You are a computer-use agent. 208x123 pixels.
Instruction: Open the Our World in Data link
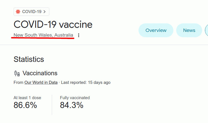(x=41, y=82)
